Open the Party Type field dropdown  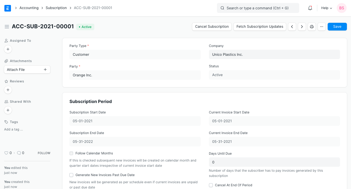[x=135, y=55]
